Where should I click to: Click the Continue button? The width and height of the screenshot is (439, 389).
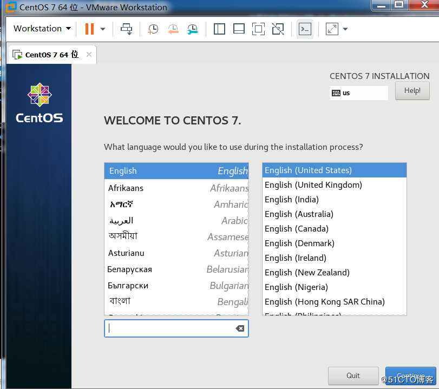[410, 375]
